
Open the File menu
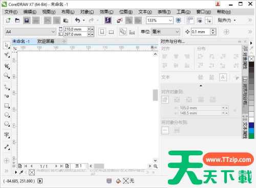coord(11,12)
